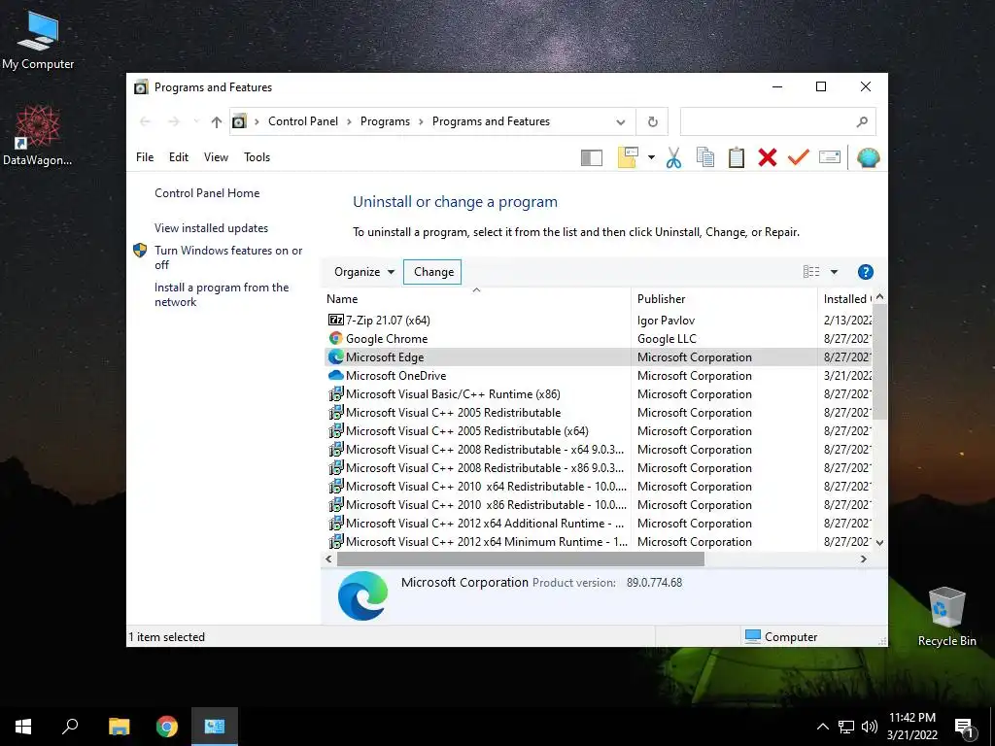Screen dimensions: 995x746
Task: Click the Up arrow navigation button
Action: point(217,121)
